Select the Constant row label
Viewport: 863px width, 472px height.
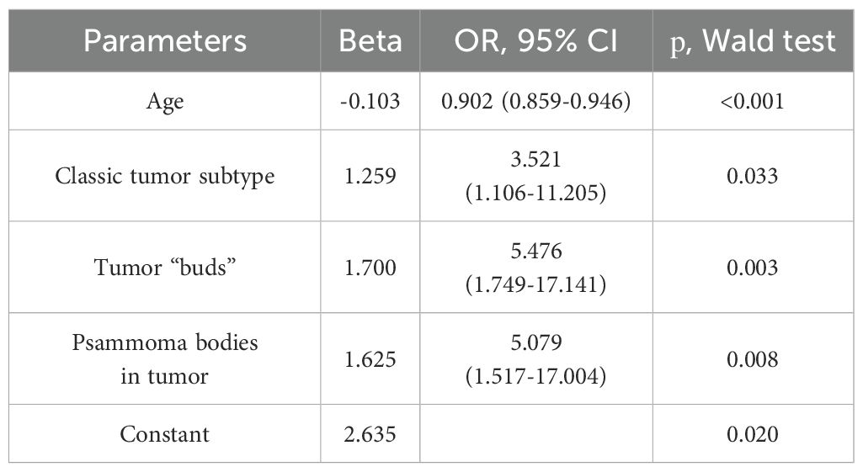tap(164, 434)
